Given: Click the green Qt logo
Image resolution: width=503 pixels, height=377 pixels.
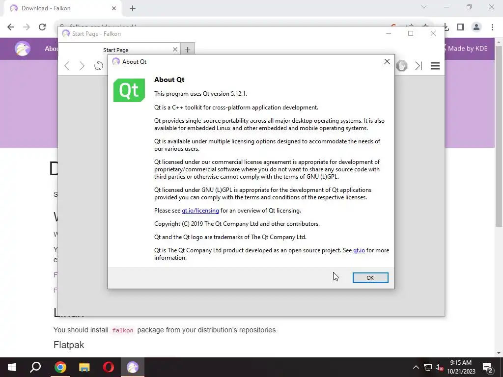Looking at the screenshot, I should point(129,90).
